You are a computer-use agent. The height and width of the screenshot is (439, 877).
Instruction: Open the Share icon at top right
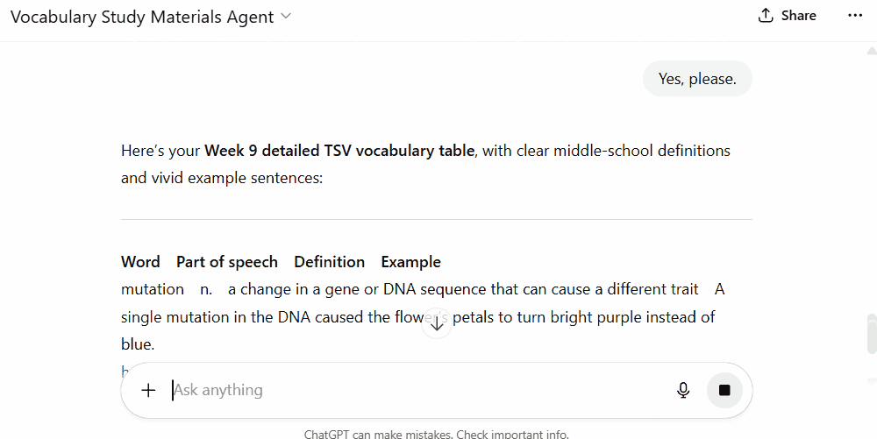tap(766, 16)
